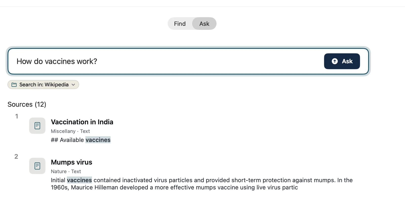405x198 pixels.
Task: Click the highlighted 'vaccines' in Available vaccines
Action: pos(98,140)
